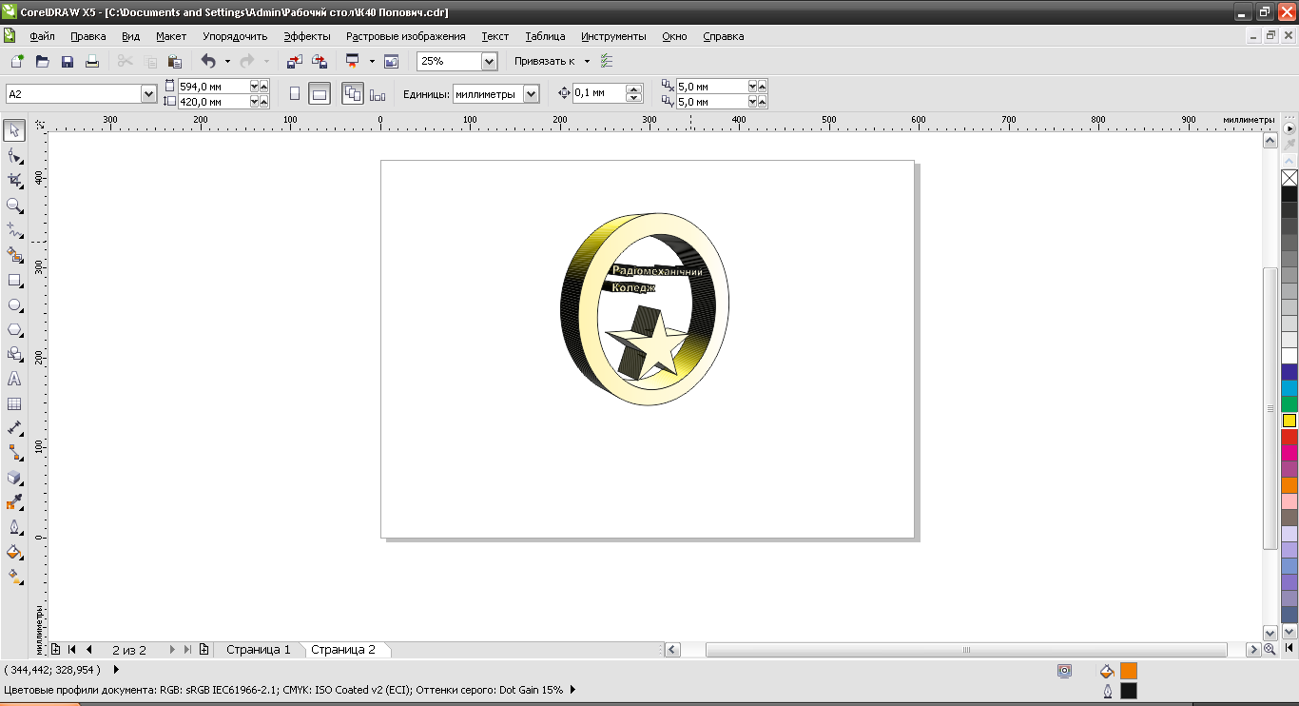Screen dimensions: 1299x706
Task: Create a new document from toolbar
Action: (17, 61)
